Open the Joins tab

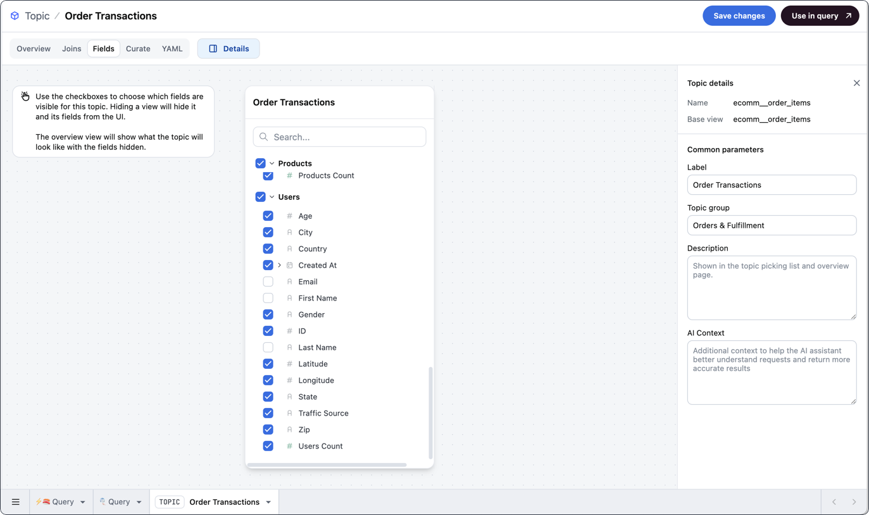(x=72, y=49)
